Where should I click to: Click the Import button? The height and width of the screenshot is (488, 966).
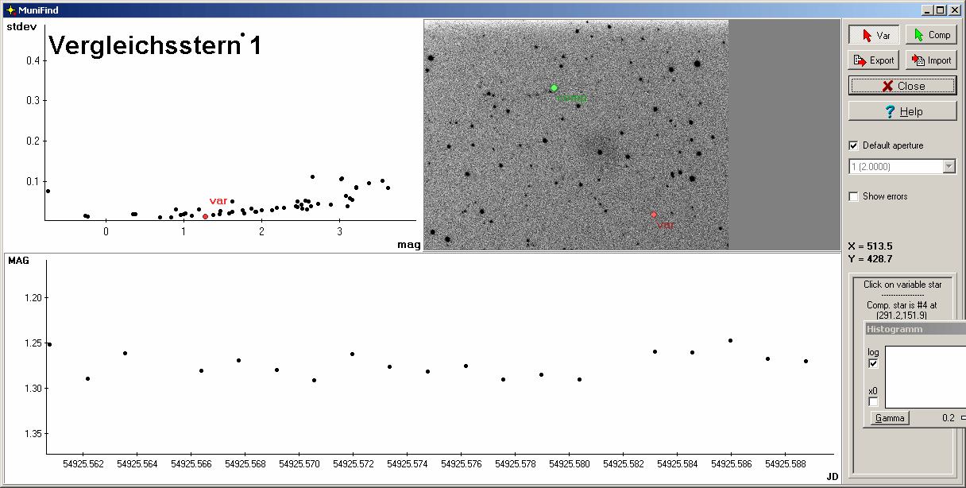(x=931, y=60)
